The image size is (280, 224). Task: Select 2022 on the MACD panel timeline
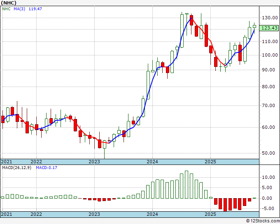pos(36,215)
